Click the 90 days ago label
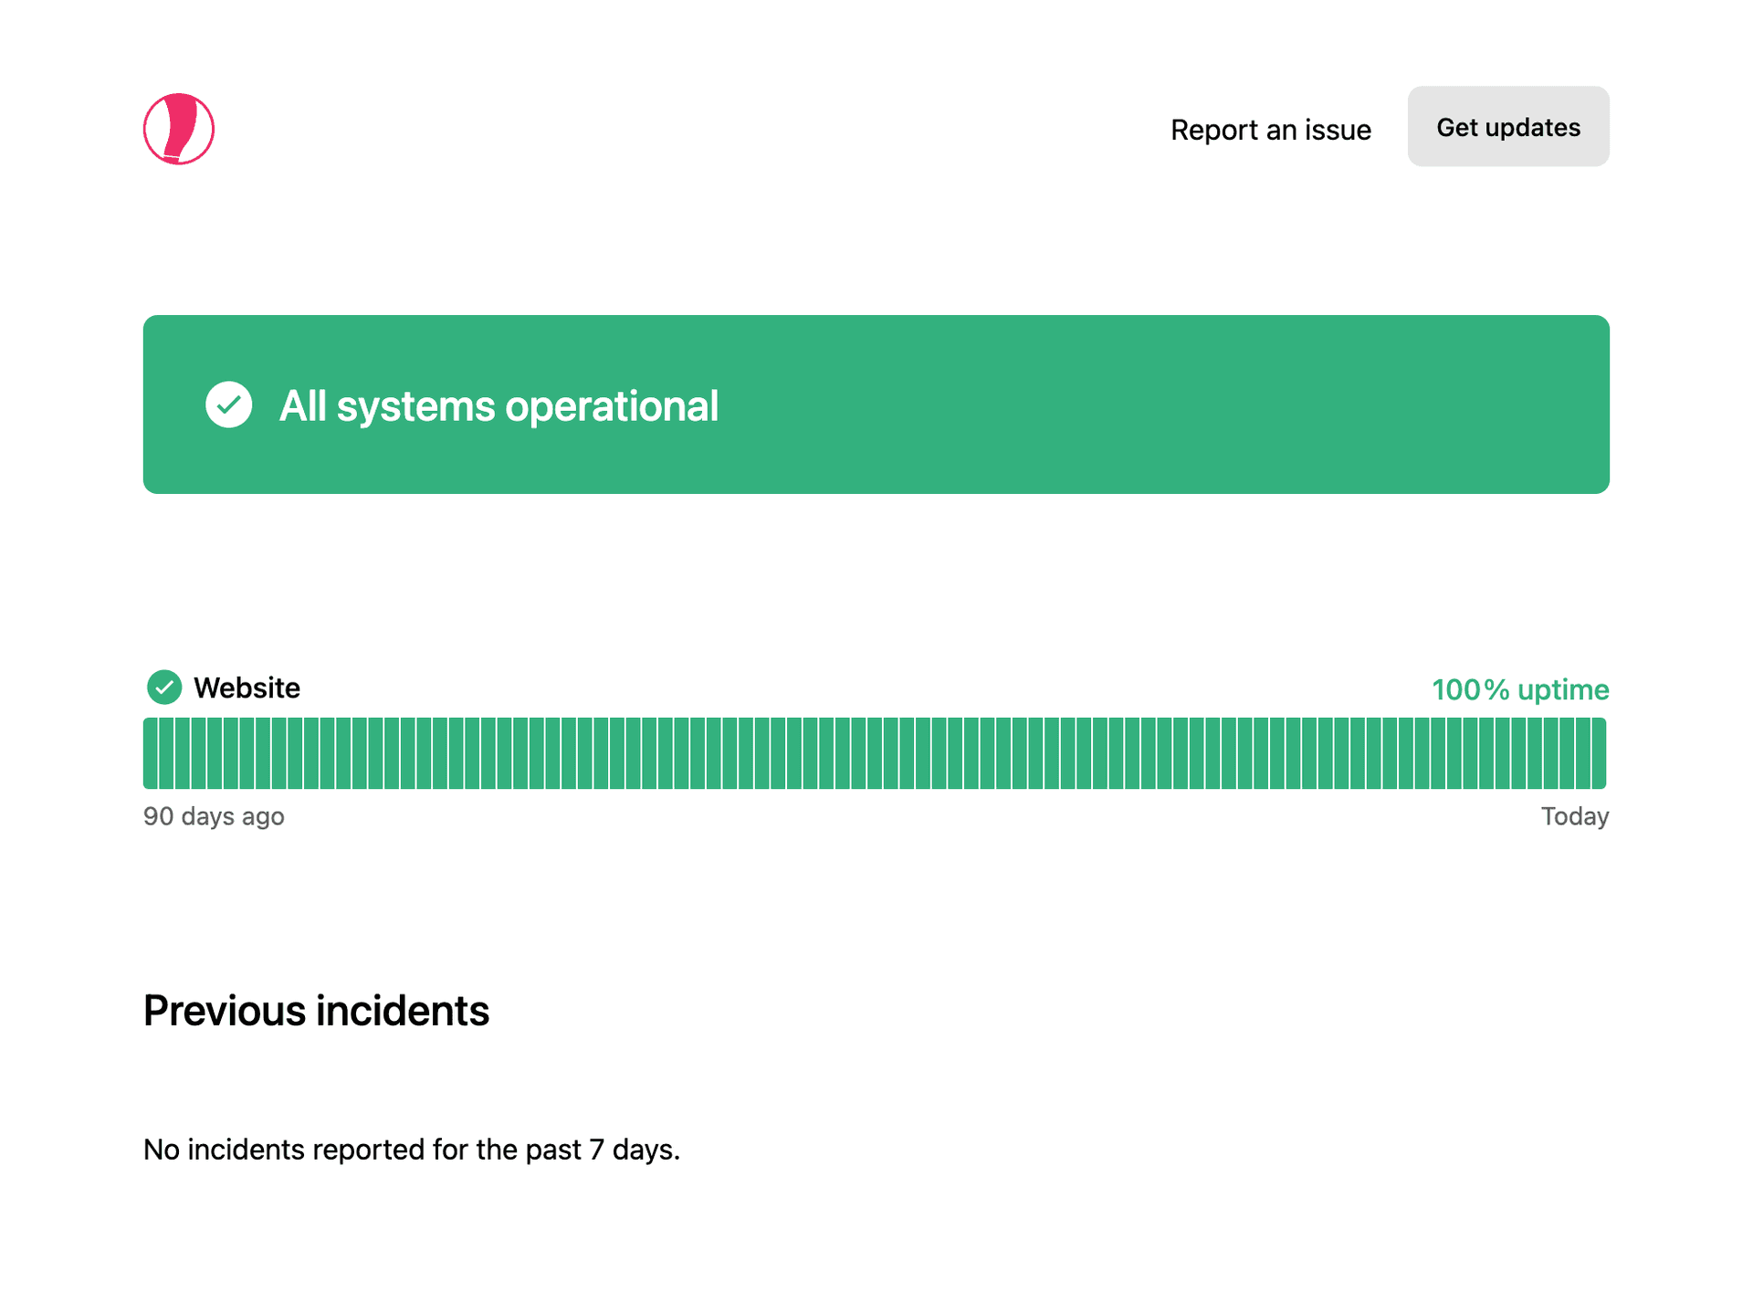The image size is (1753, 1292). coord(214,816)
